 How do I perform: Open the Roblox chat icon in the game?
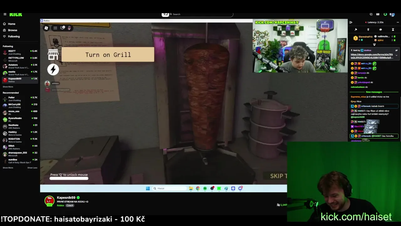click(x=62, y=28)
